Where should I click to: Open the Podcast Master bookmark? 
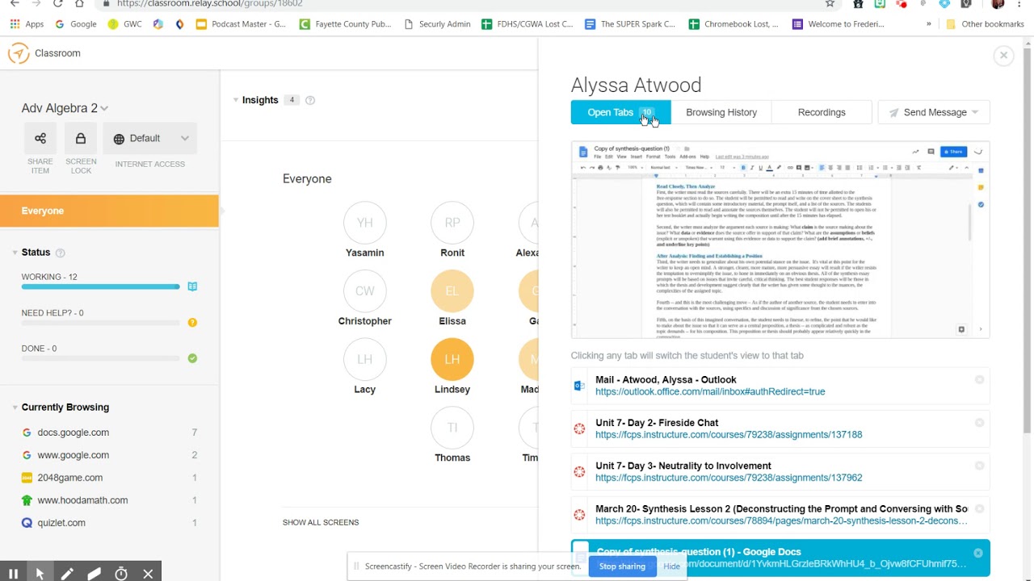[241, 24]
